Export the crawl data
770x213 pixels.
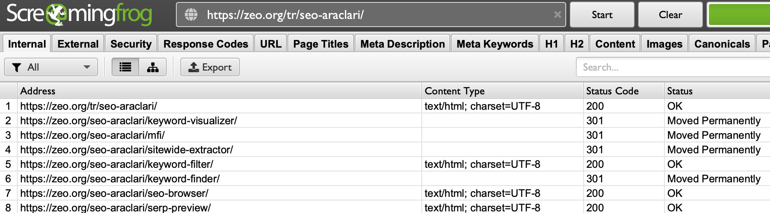(210, 67)
